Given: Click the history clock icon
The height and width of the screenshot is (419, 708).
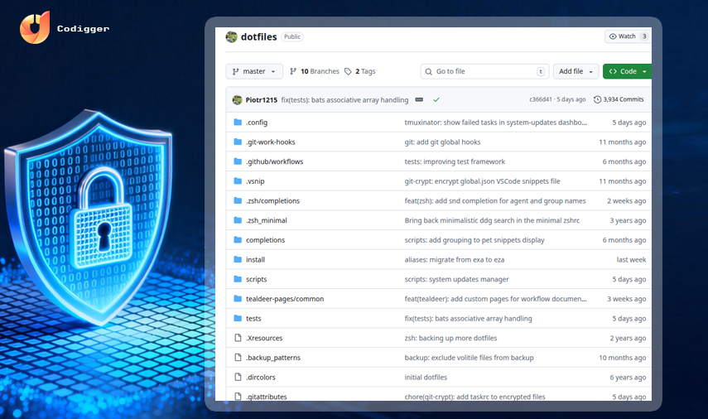Looking at the screenshot, I should tap(597, 99).
